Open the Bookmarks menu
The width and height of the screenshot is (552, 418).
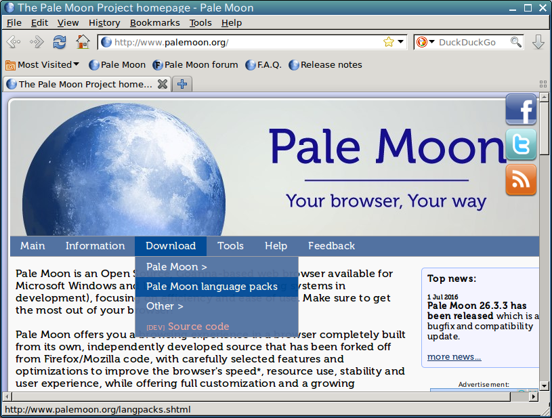[155, 23]
